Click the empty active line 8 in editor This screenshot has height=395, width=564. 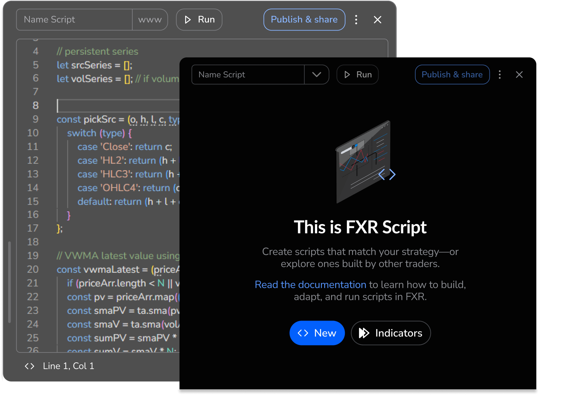118,106
